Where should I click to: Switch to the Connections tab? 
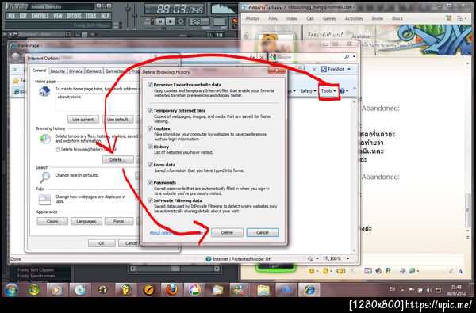[x=115, y=71]
